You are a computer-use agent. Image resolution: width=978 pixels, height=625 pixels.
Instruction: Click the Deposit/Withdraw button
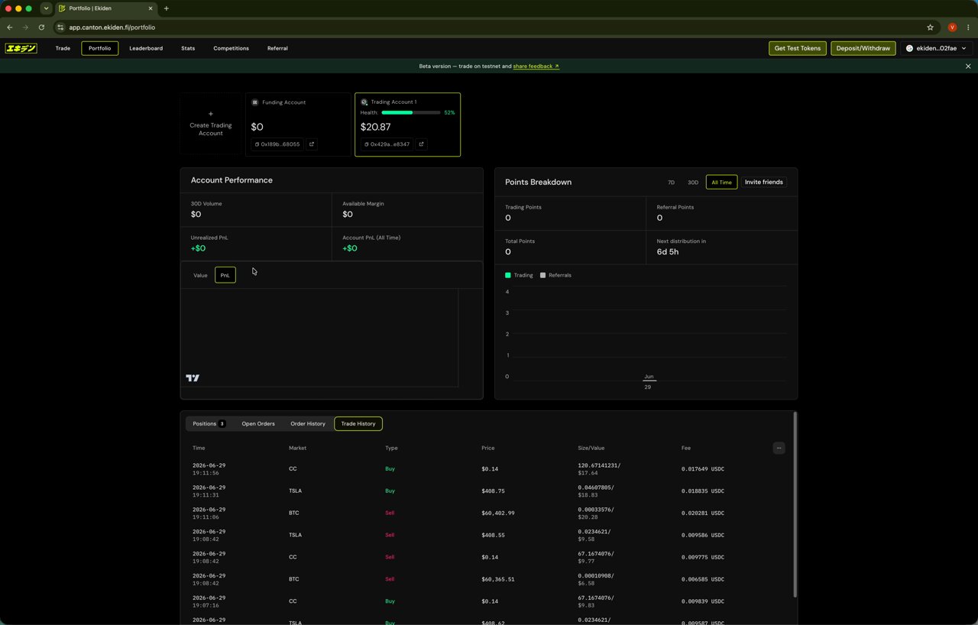point(863,48)
